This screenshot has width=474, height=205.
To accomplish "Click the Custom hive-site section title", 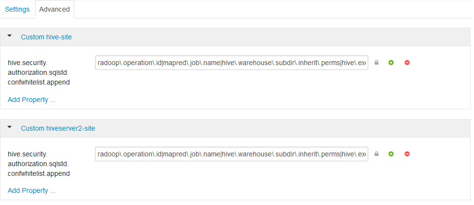I will pos(46,37).
